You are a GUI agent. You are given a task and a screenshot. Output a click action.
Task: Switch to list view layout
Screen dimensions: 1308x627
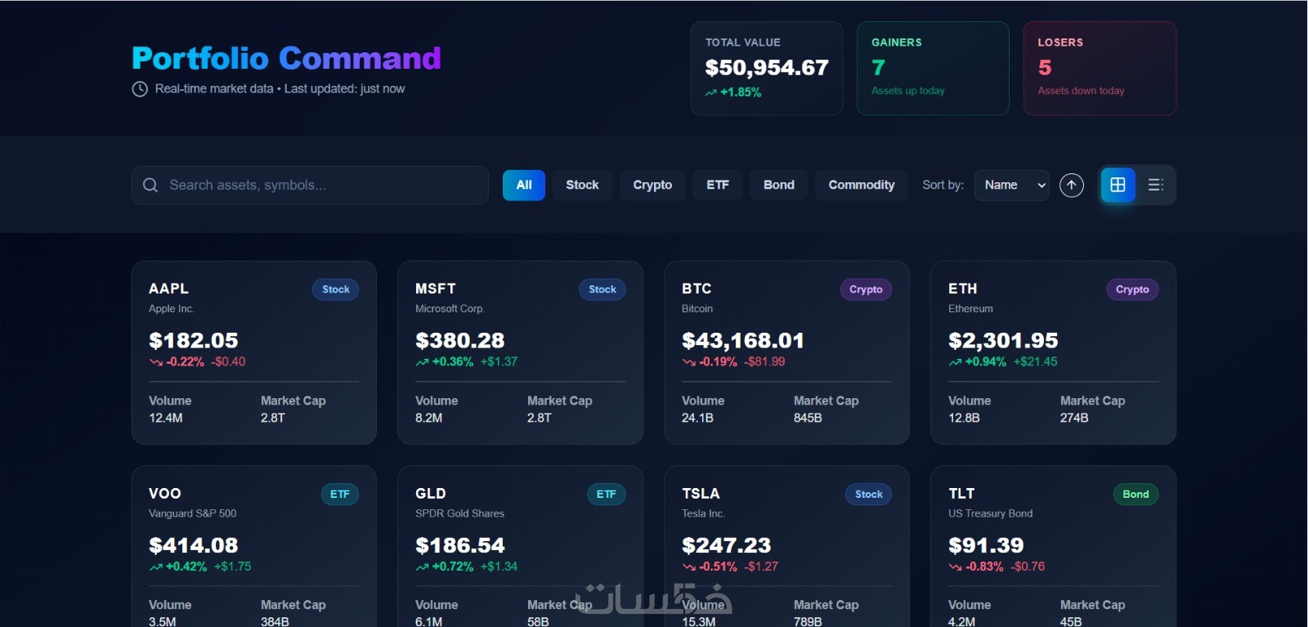(x=1155, y=185)
